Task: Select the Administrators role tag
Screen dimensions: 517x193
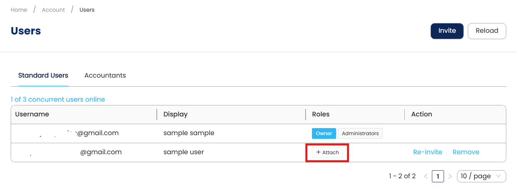Action: point(360,133)
